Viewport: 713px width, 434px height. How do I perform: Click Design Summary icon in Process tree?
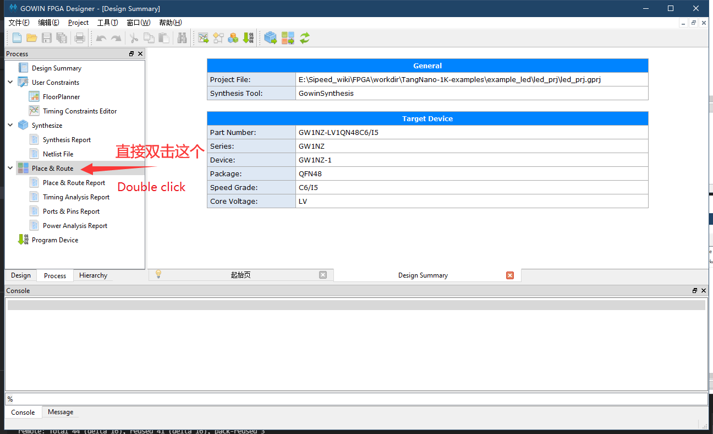pyautogui.click(x=23, y=68)
